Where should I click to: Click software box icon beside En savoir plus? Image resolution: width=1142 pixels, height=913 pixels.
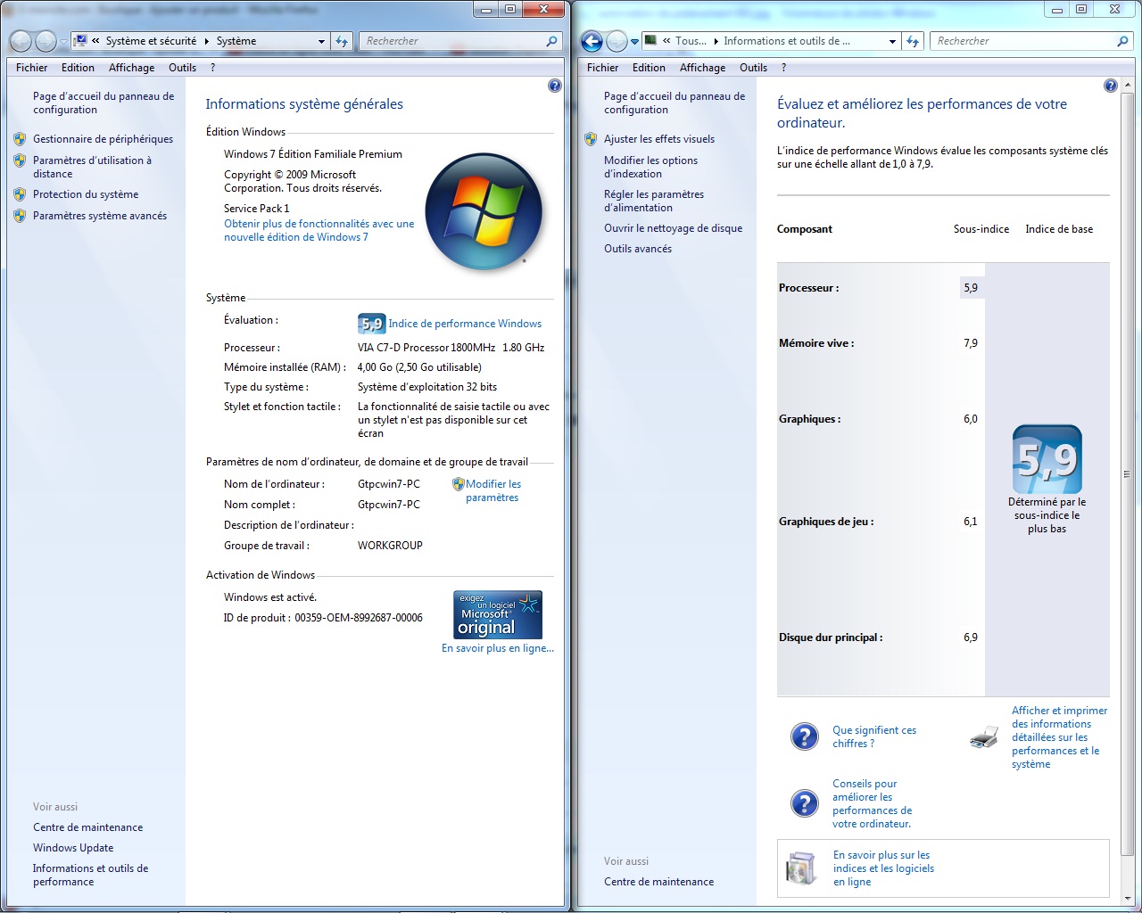pyautogui.click(x=801, y=868)
